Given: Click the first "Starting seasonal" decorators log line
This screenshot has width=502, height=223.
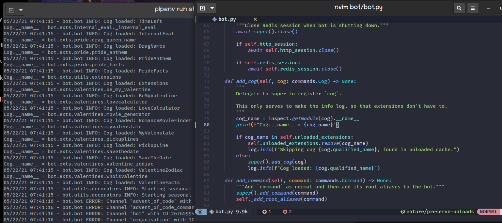Looking at the screenshot, I should 98,189.
